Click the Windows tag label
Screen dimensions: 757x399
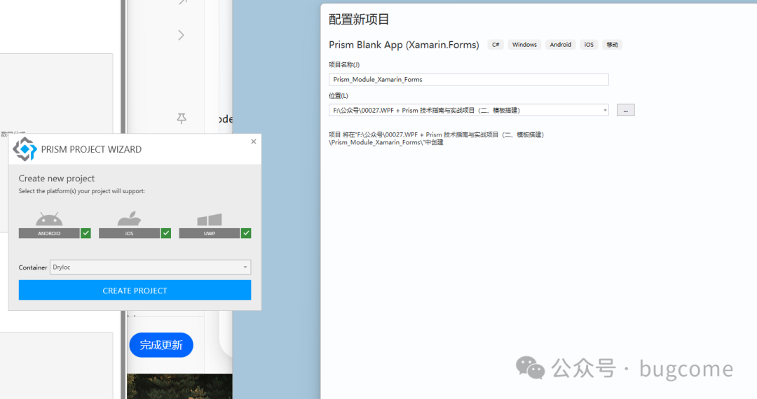[524, 45]
